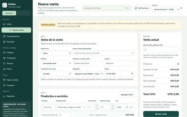This screenshot has height=117, width=187.
Task: Open Cliente dropdown Consumidor final
Action: tap(56, 63)
